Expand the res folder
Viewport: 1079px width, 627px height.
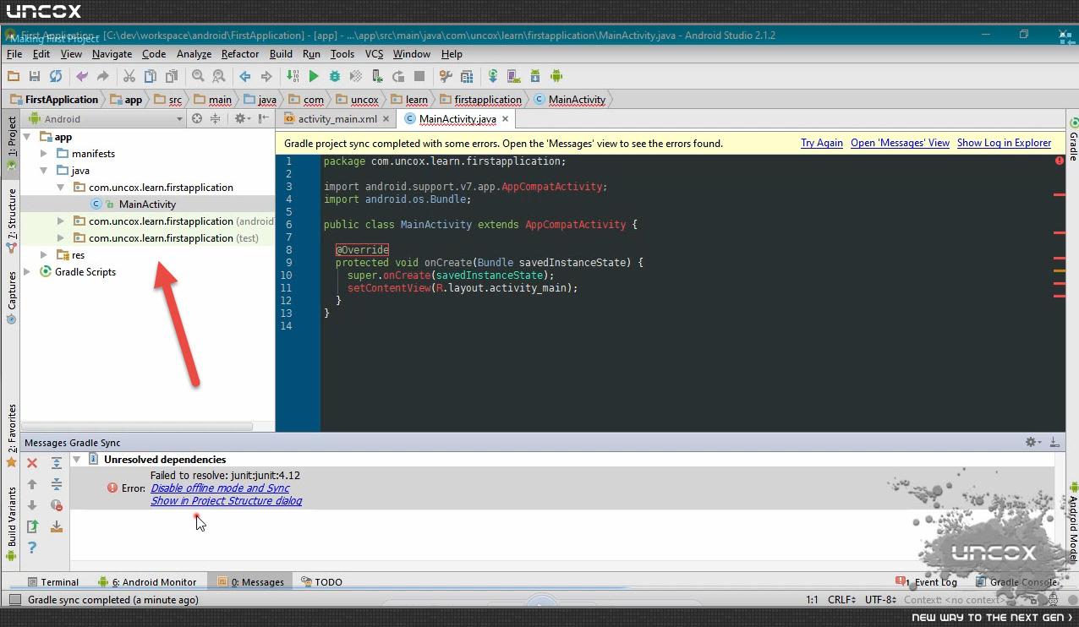click(44, 255)
